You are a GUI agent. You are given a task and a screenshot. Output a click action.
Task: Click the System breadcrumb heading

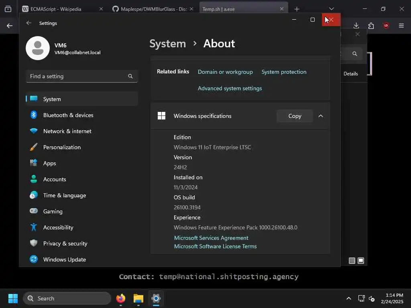pyautogui.click(x=167, y=43)
